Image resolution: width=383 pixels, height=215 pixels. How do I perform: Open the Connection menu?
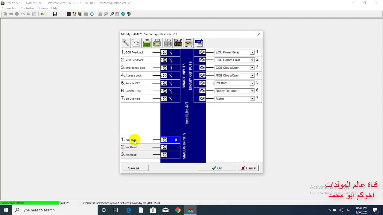pyautogui.click(x=10, y=8)
